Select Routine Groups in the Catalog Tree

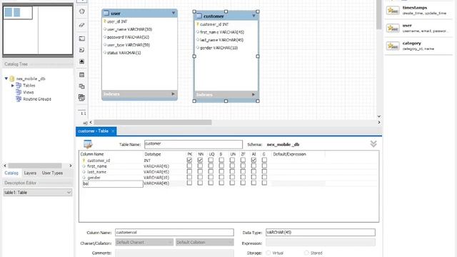37,99
